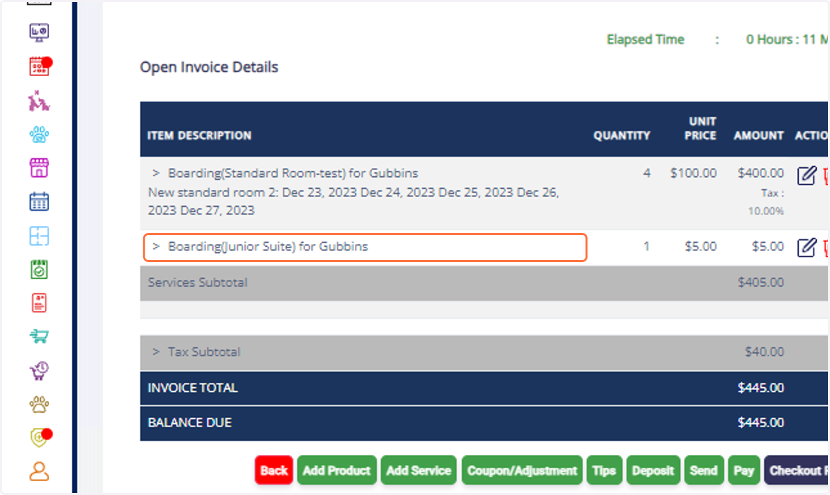
Task: Open the monitor dashboard sidebar icon
Action: coord(39,32)
